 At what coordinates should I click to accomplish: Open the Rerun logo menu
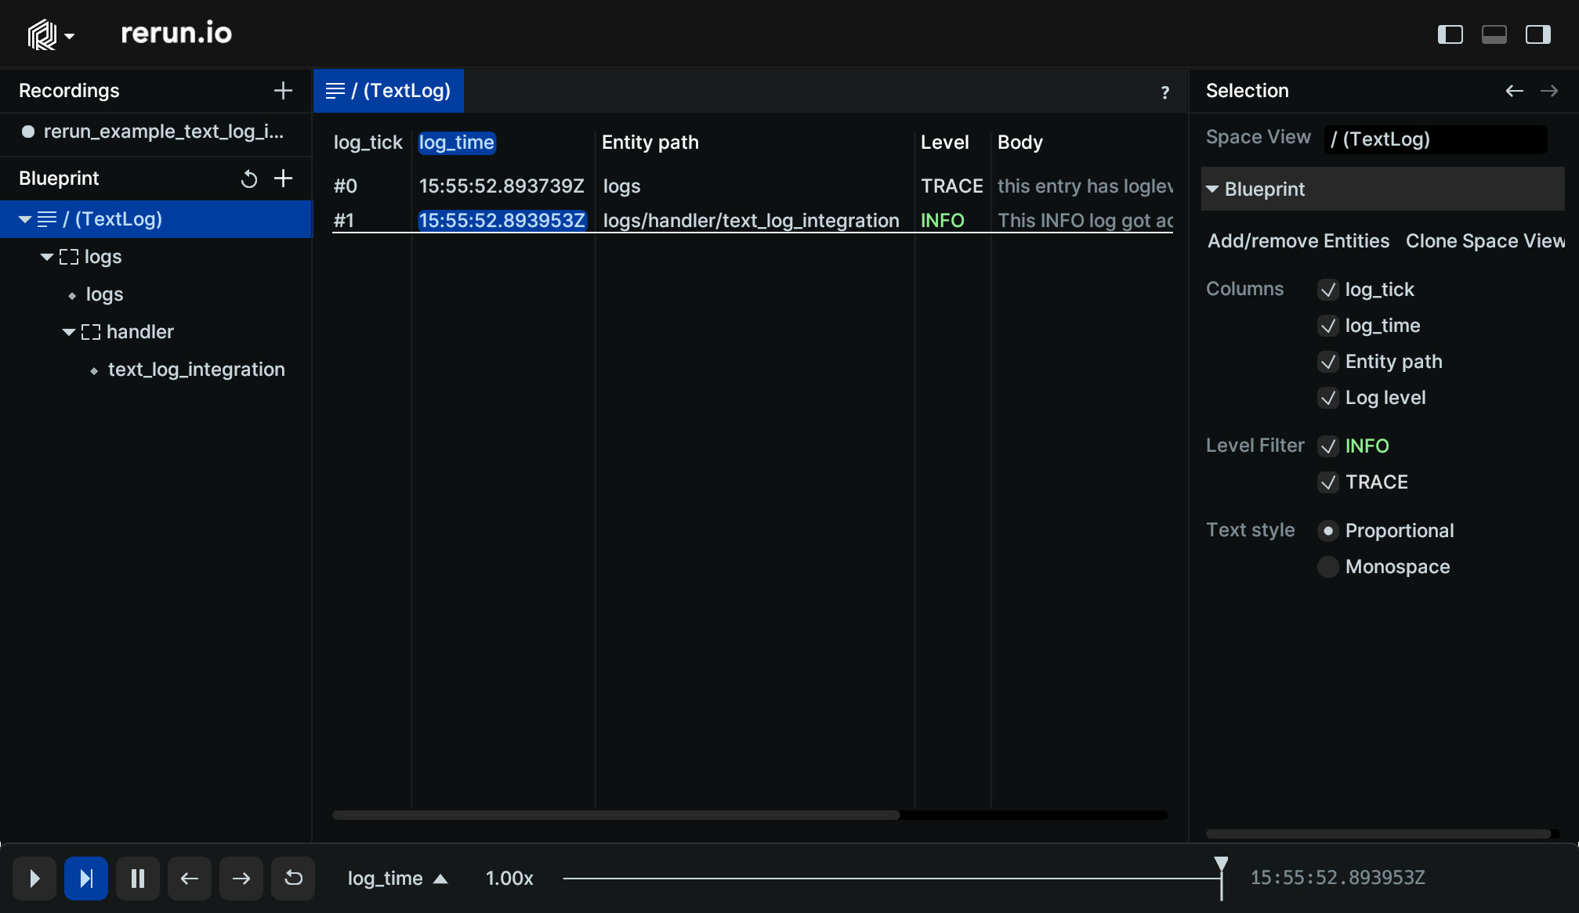click(51, 34)
